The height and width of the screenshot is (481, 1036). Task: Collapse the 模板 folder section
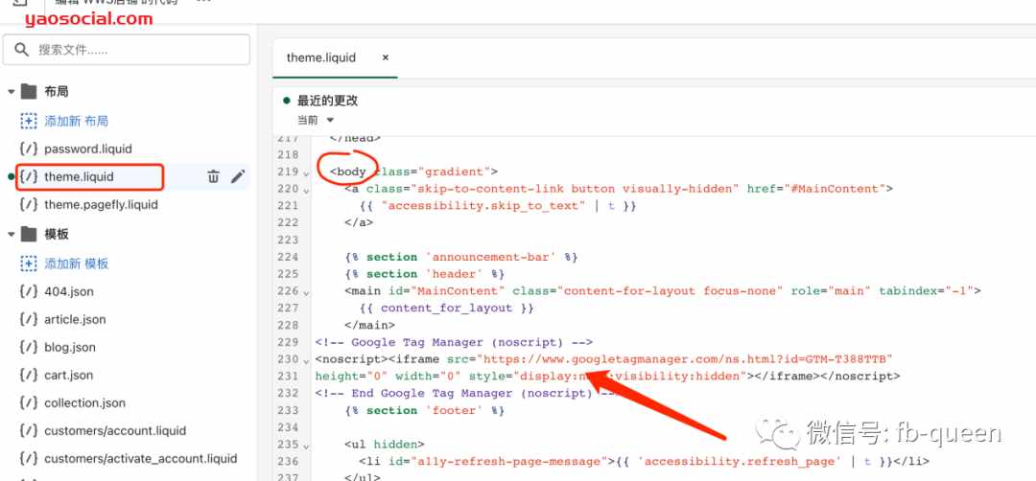11,234
